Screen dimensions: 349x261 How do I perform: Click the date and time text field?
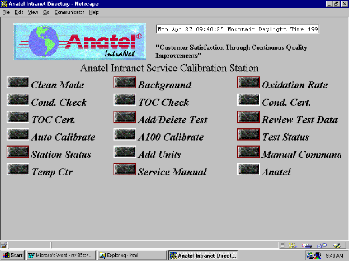[x=238, y=30]
